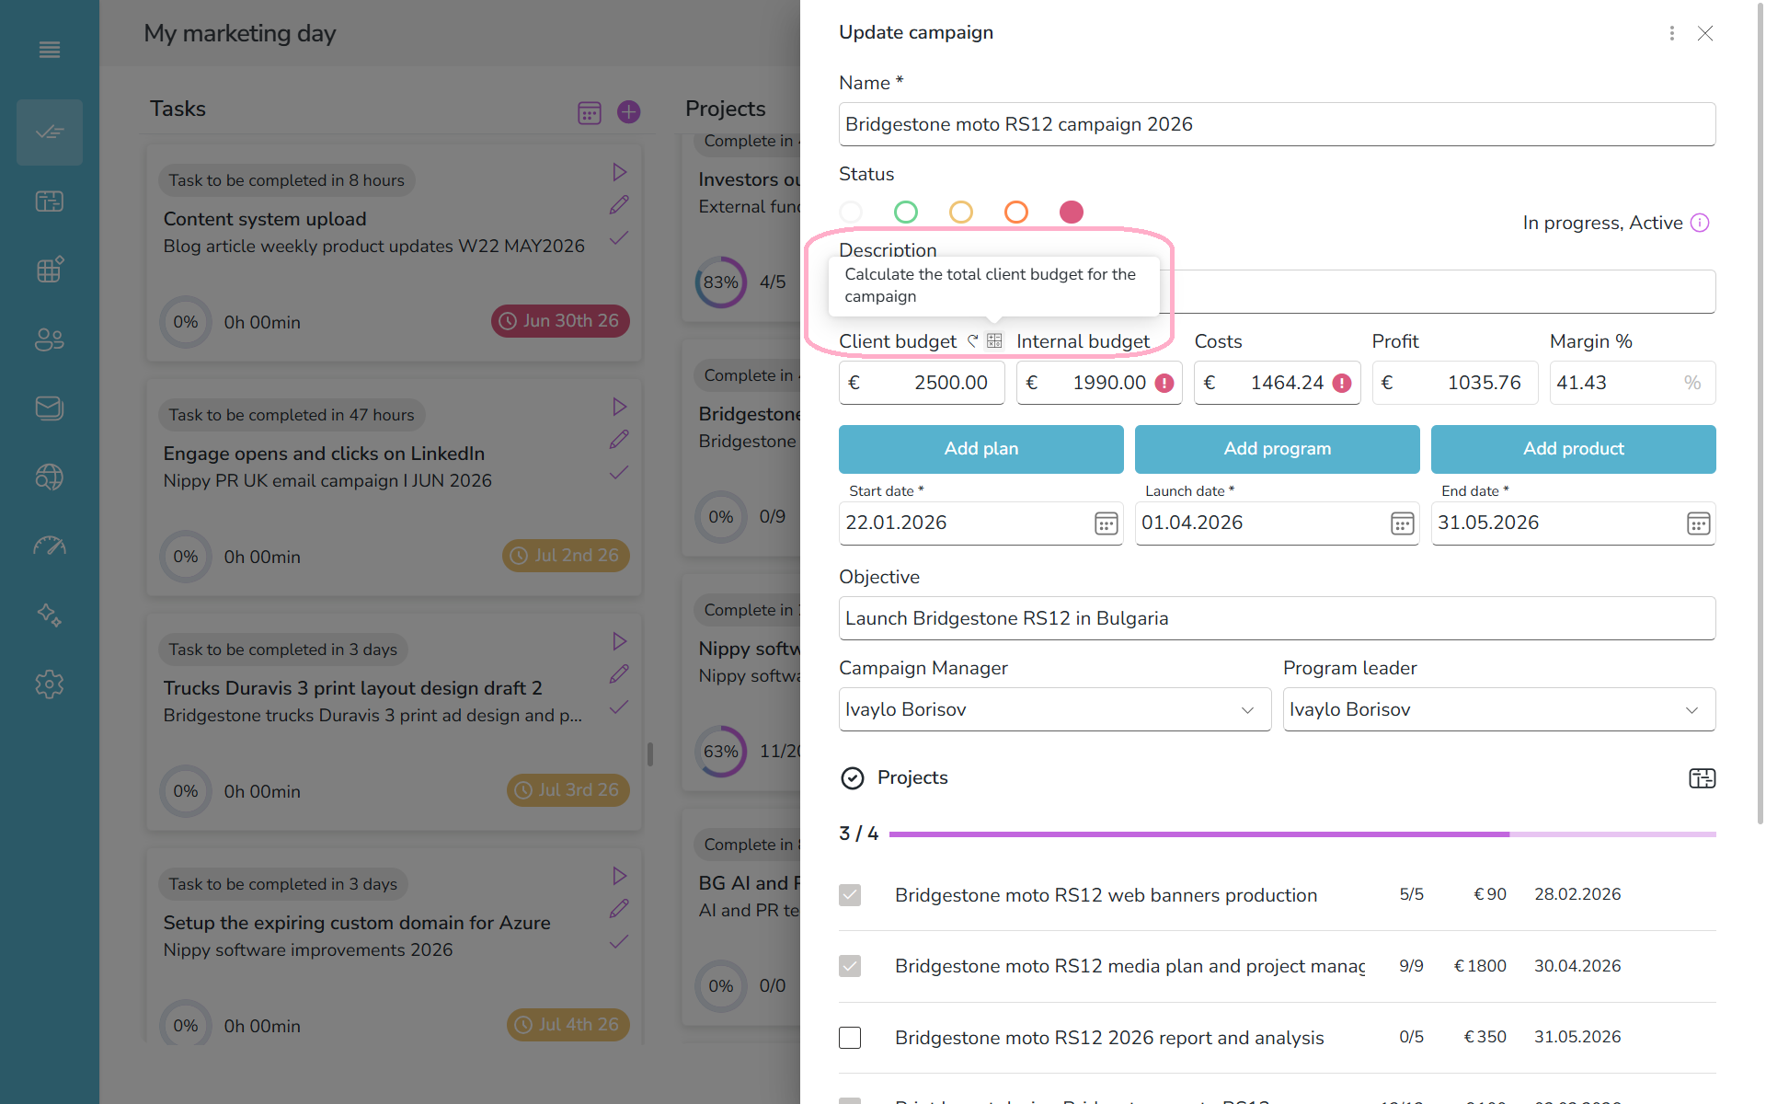Open the contacts people sidebar icon
Image resolution: width=1766 pixels, height=1104 pixels.
click(50, 339)
